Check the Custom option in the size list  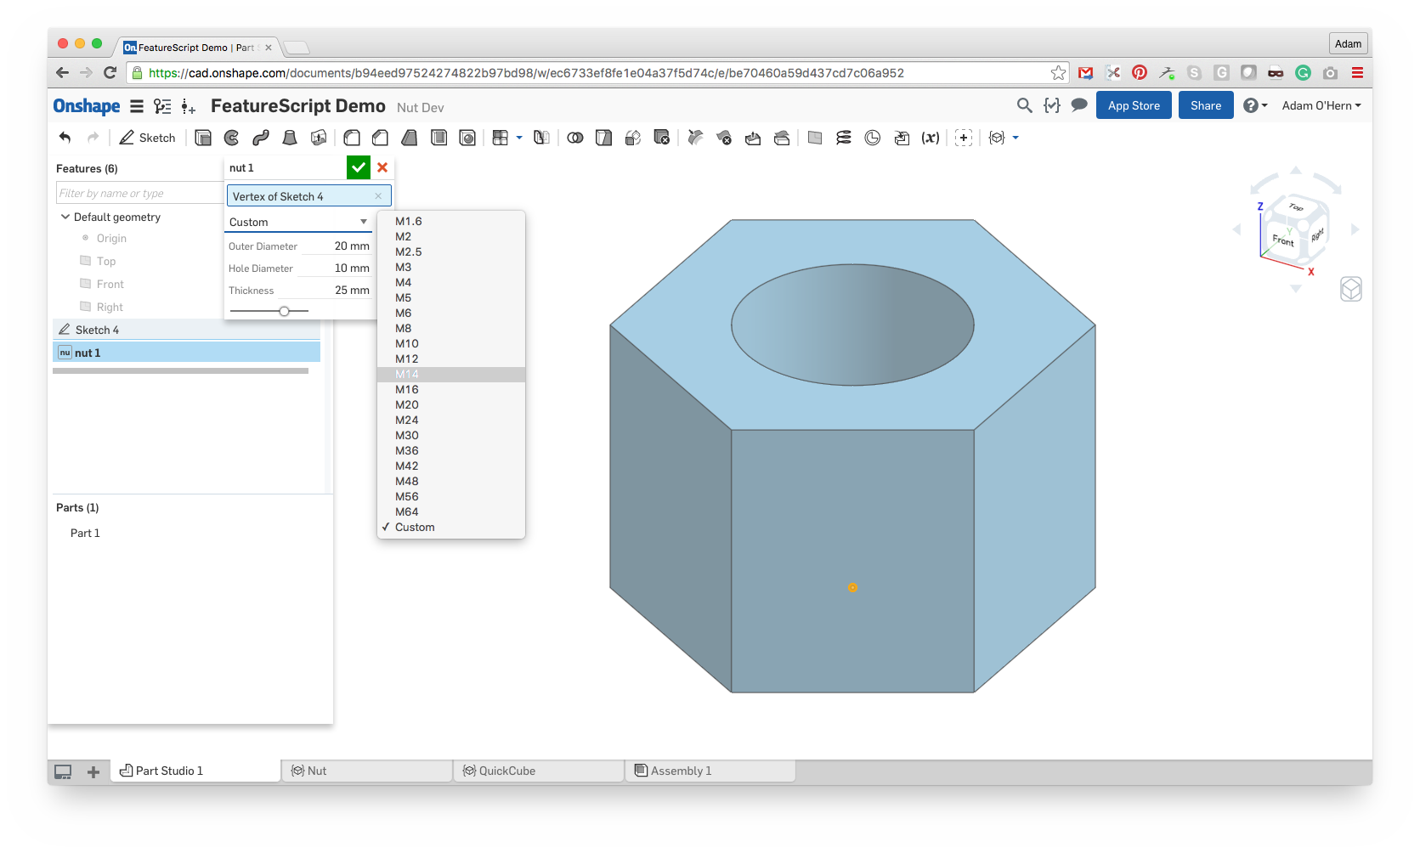(416, 527)
